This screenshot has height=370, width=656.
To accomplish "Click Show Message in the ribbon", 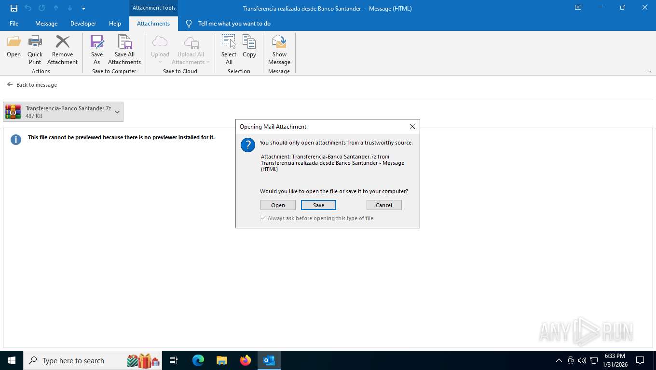I will pos(279,50).
